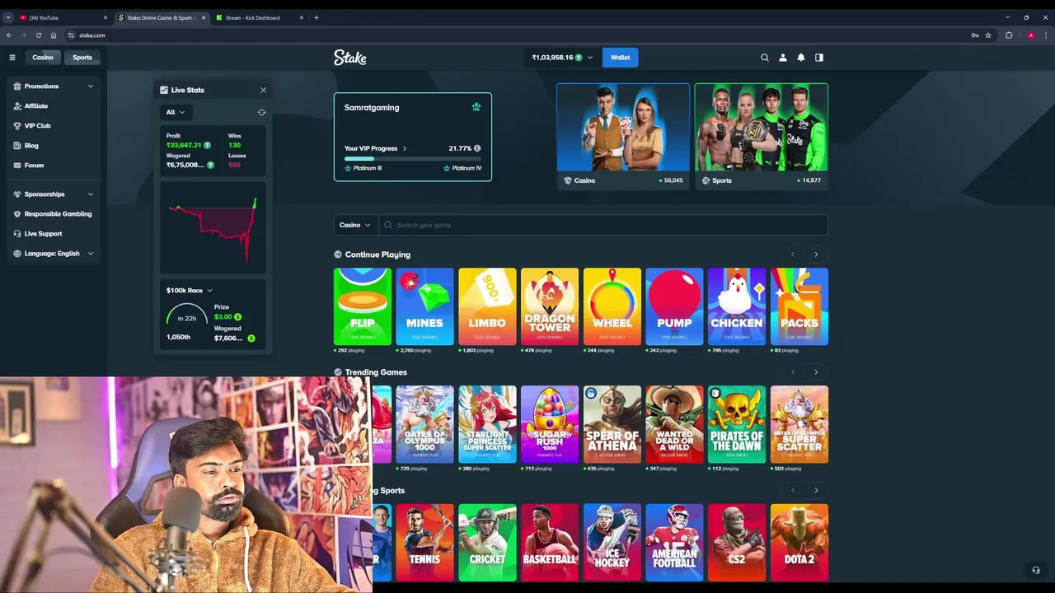The width and height of the screenshot is (1055, 593).
Task: Switch to the Sports tab
Action: (x=82, y=58)
